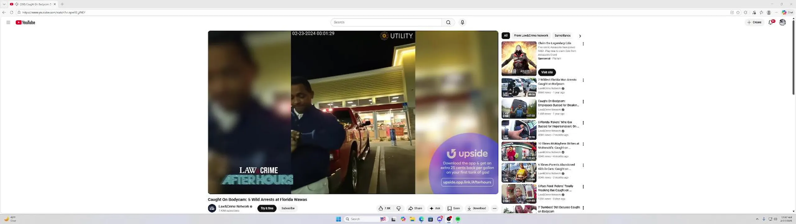The width and height of the screenshot is (796, 224).
Task: Open 10 Times McMayhem Strikes thumbnail
Action: [x=519, y=151]
